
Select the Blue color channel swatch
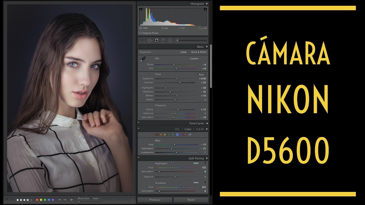point(177,135)
